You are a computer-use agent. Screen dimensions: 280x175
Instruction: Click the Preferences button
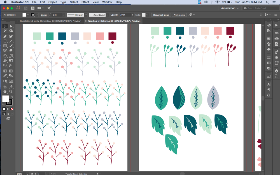tap(179, 15)
